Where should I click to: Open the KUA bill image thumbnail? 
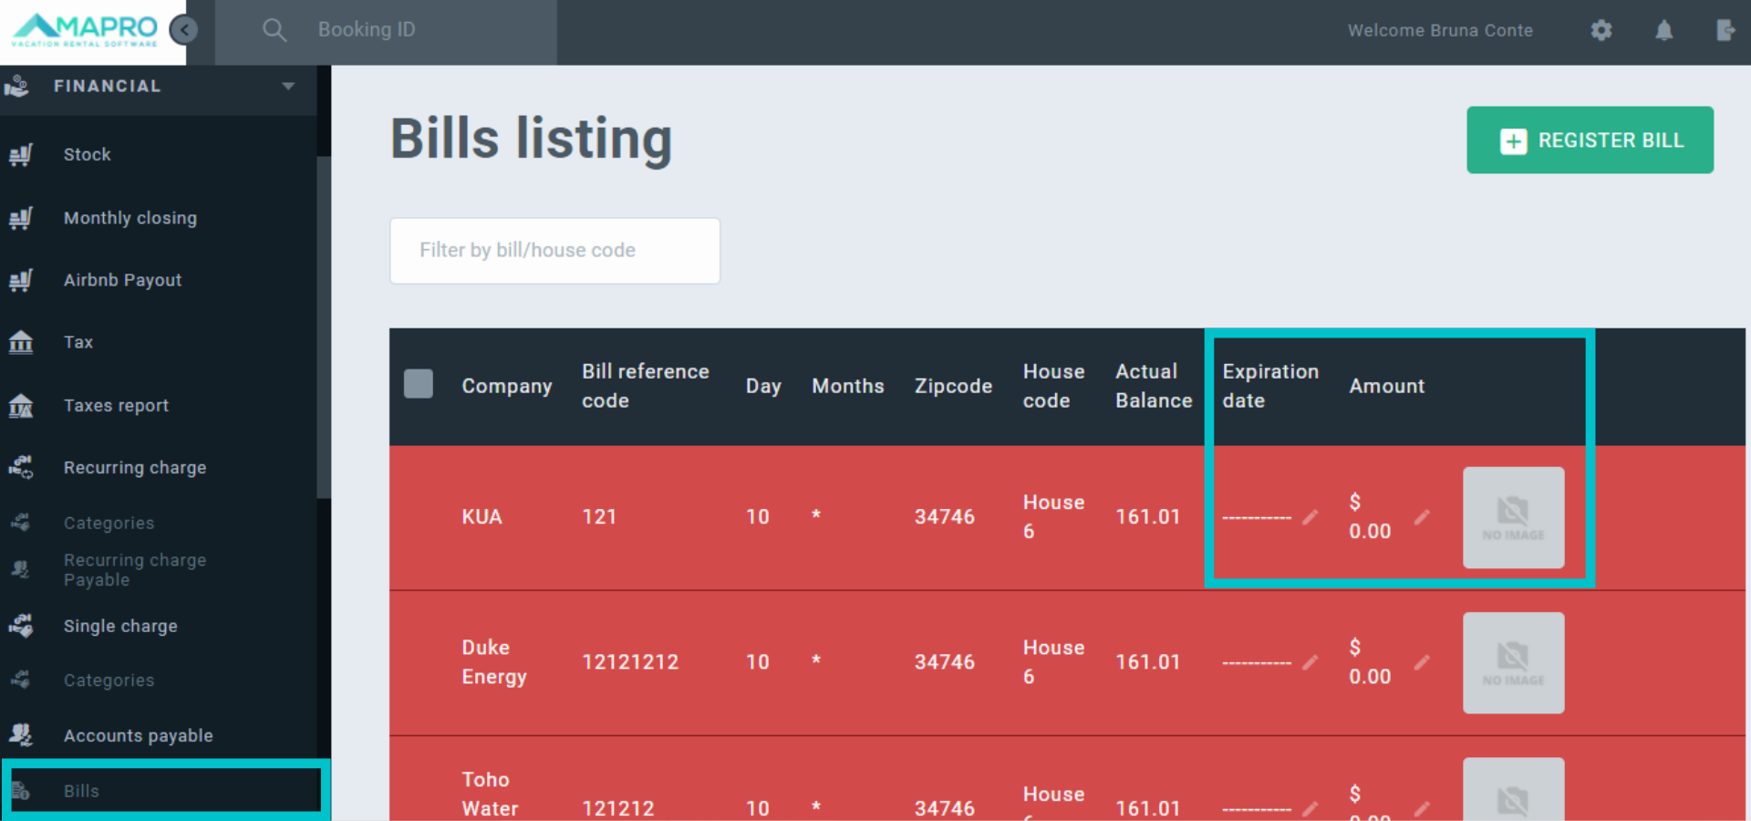coord(1513,518)
